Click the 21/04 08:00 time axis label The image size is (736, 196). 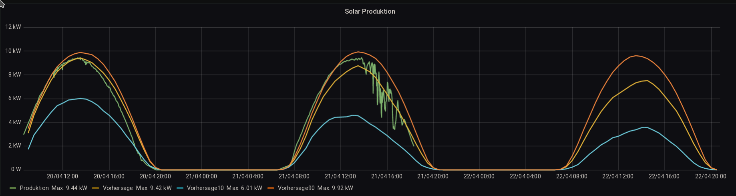294,176
